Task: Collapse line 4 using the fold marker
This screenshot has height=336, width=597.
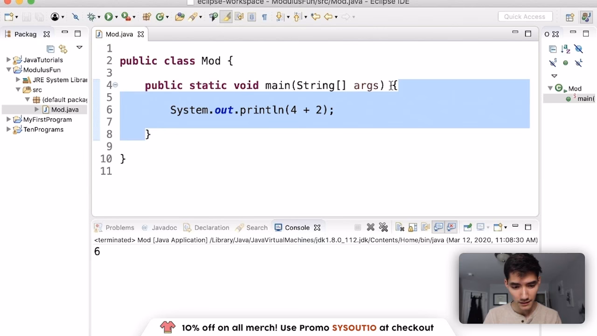Action: (x=115, y=85)
